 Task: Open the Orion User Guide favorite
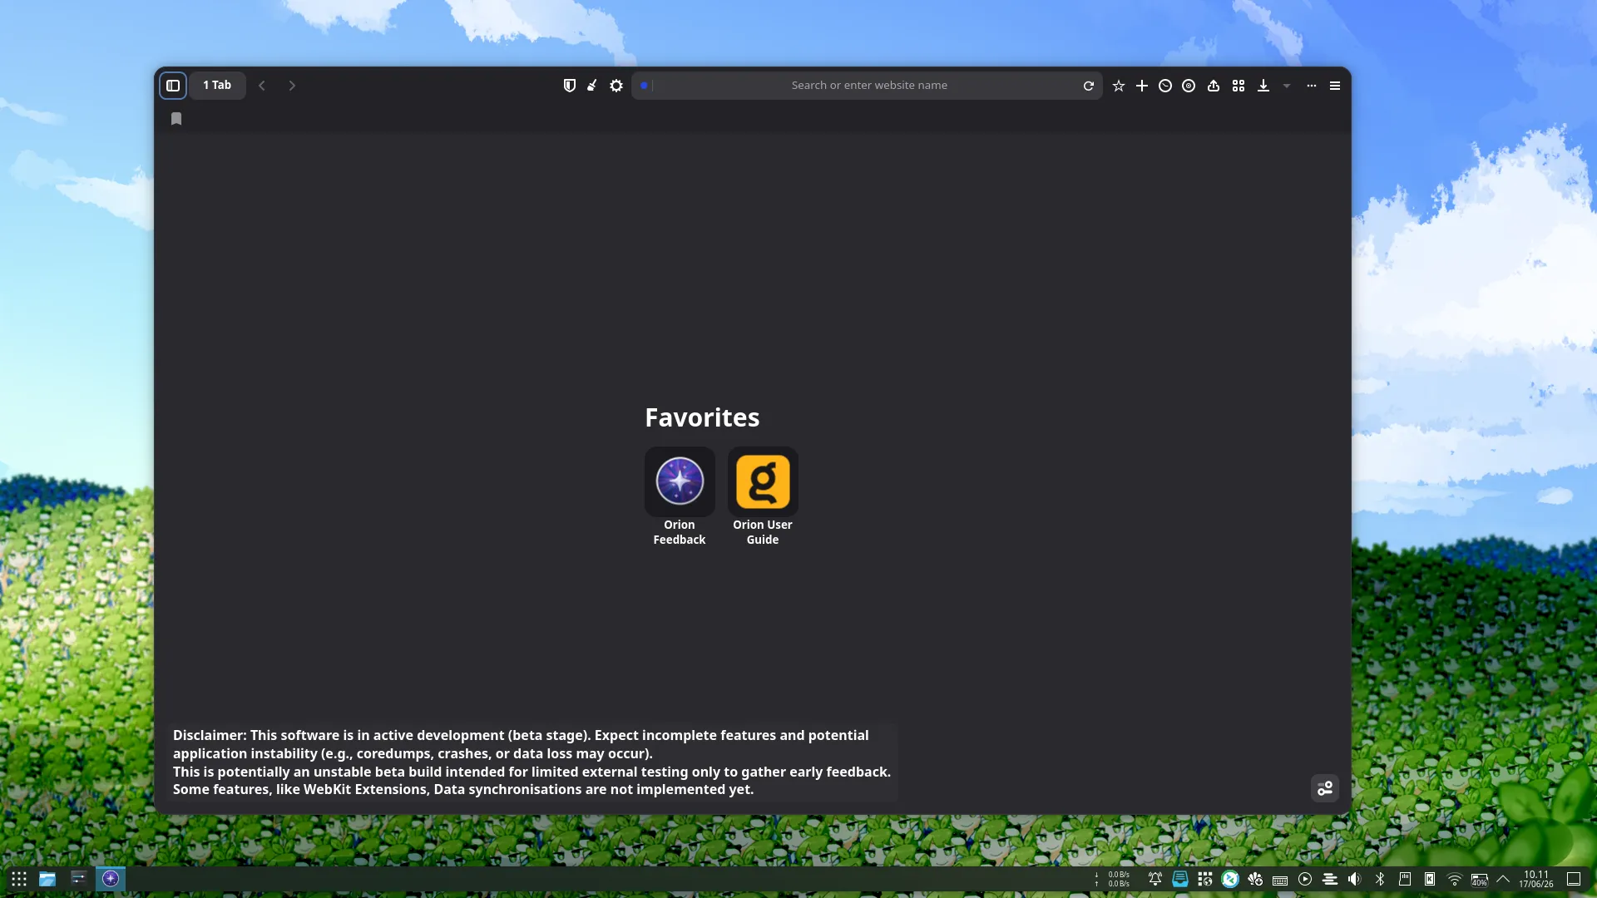[x=763, y=497]
